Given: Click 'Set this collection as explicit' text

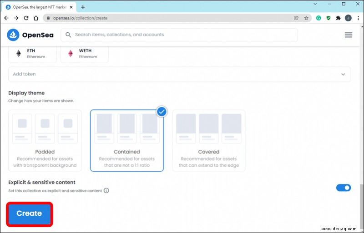Looking at the screenshot, I should coord(55,191).
